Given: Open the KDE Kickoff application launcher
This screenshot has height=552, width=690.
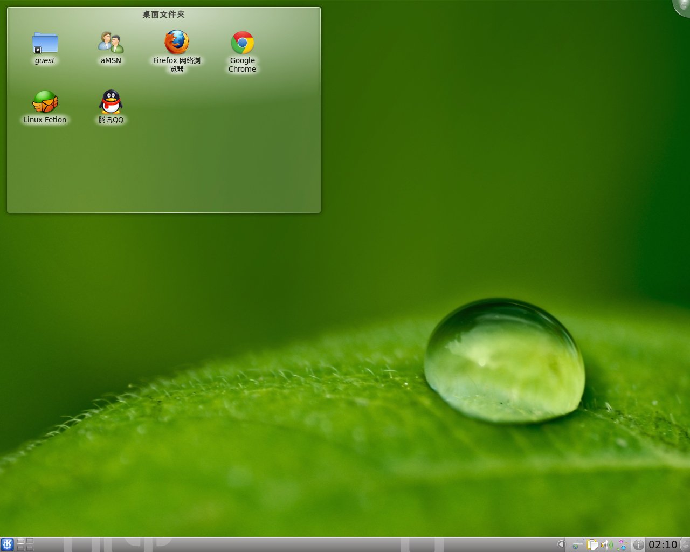Looking at the screenshot, I should [x=7, y=544].
